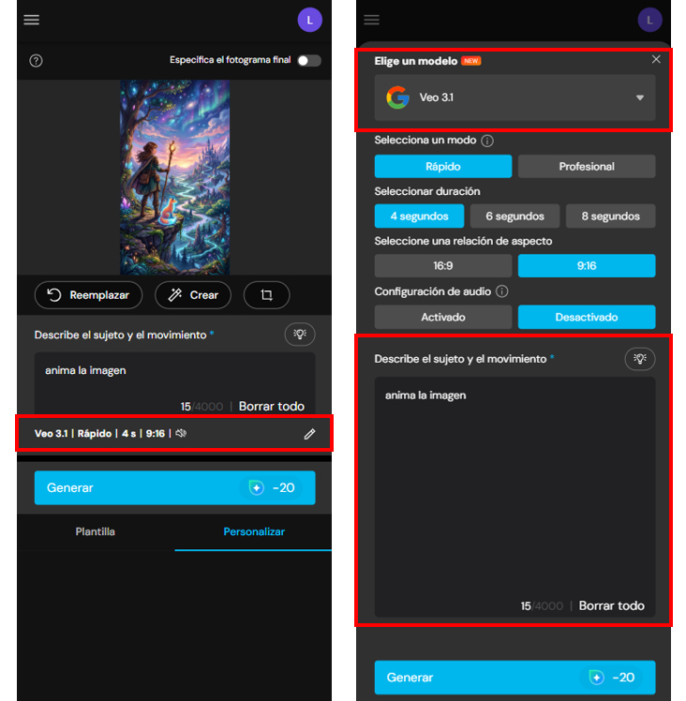Click credits shield icon on right Generar button
Viewport: 686px width, 701px height.
pyautogui.click(x=596, y=678)
